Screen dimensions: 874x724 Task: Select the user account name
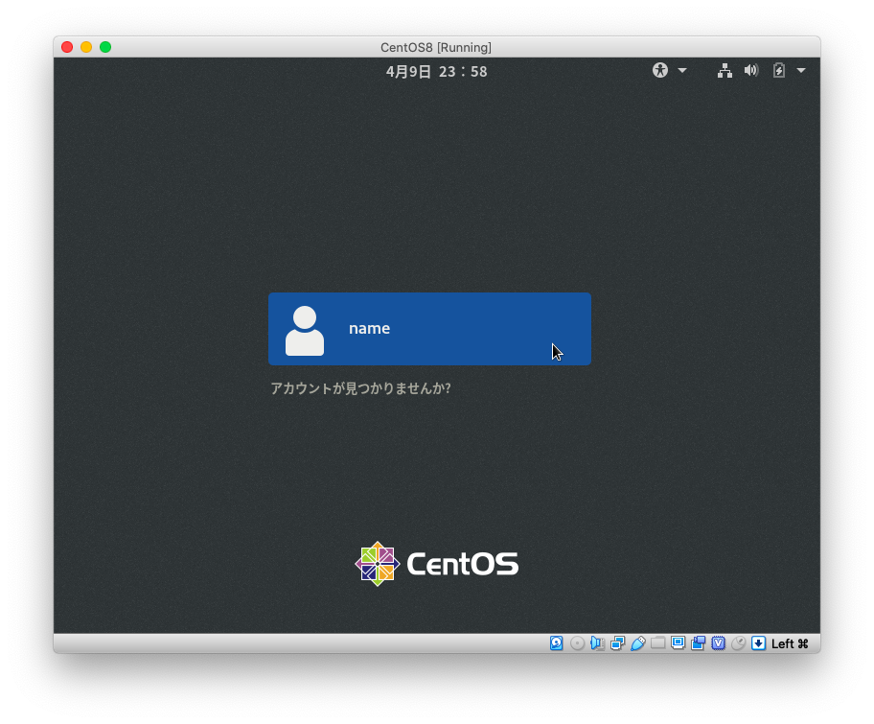pos(429,329)
